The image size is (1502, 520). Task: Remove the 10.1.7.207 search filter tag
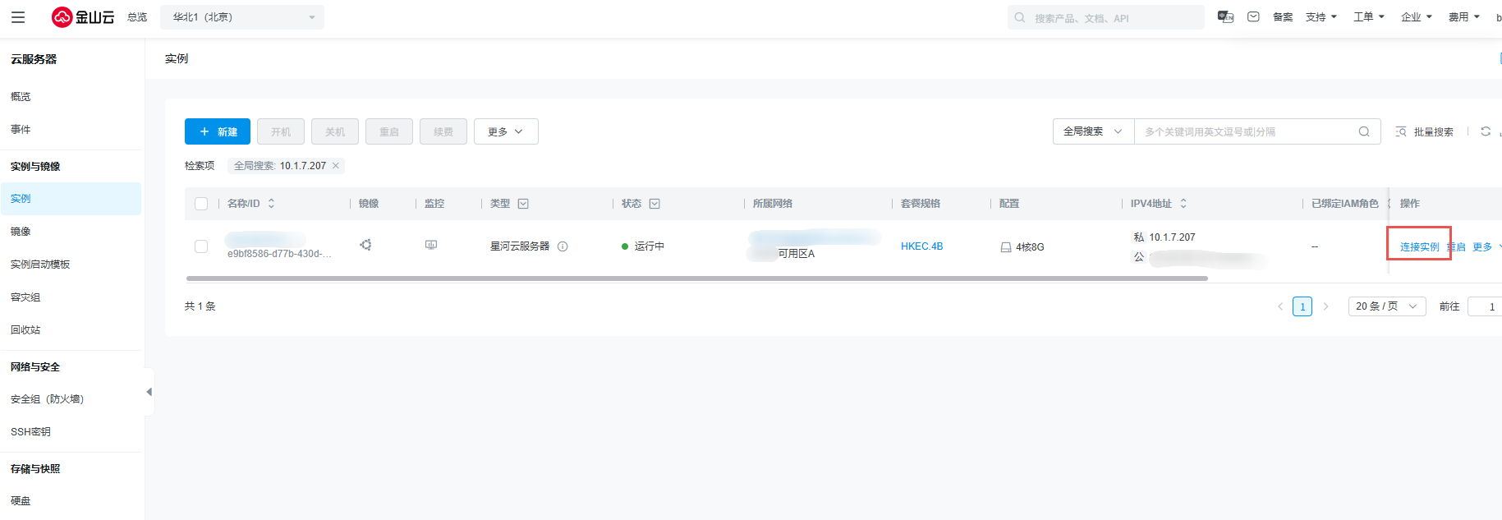(x=336, y=166)
